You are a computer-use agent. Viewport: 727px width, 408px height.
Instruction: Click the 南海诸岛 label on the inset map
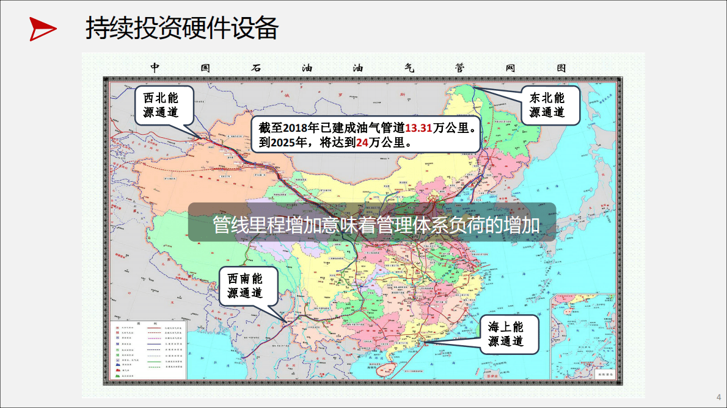coord(606,374)
